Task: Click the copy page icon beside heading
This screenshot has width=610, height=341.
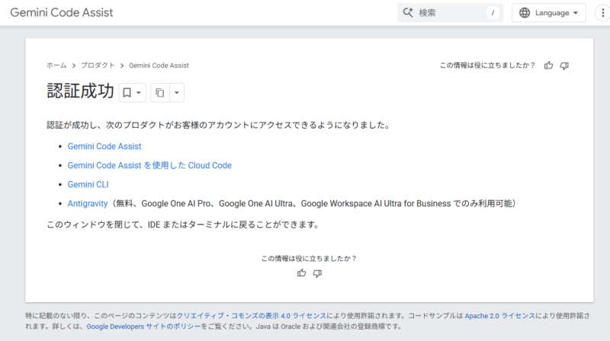Action: (x=159, y=93)
